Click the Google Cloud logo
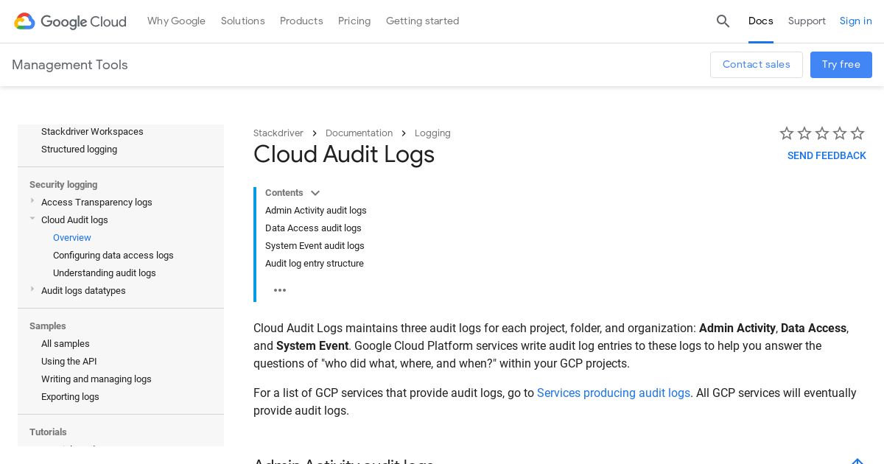 click(x=70, y=21)
